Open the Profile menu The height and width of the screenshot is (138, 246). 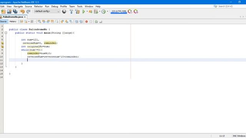click(63, 7)
